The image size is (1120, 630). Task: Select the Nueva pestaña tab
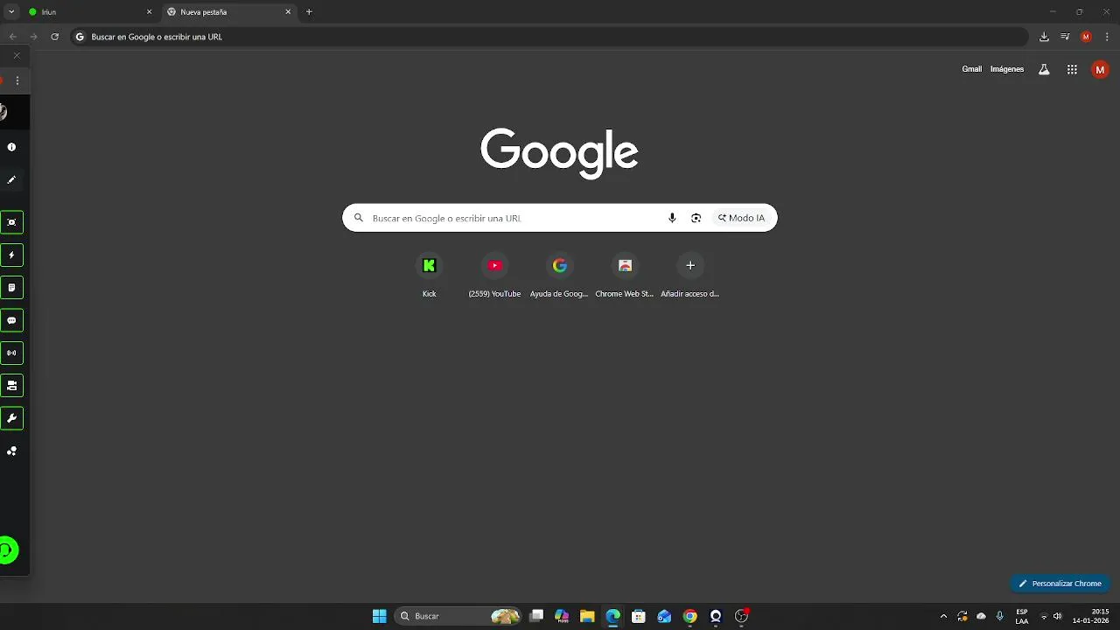[x=229, y=12]
